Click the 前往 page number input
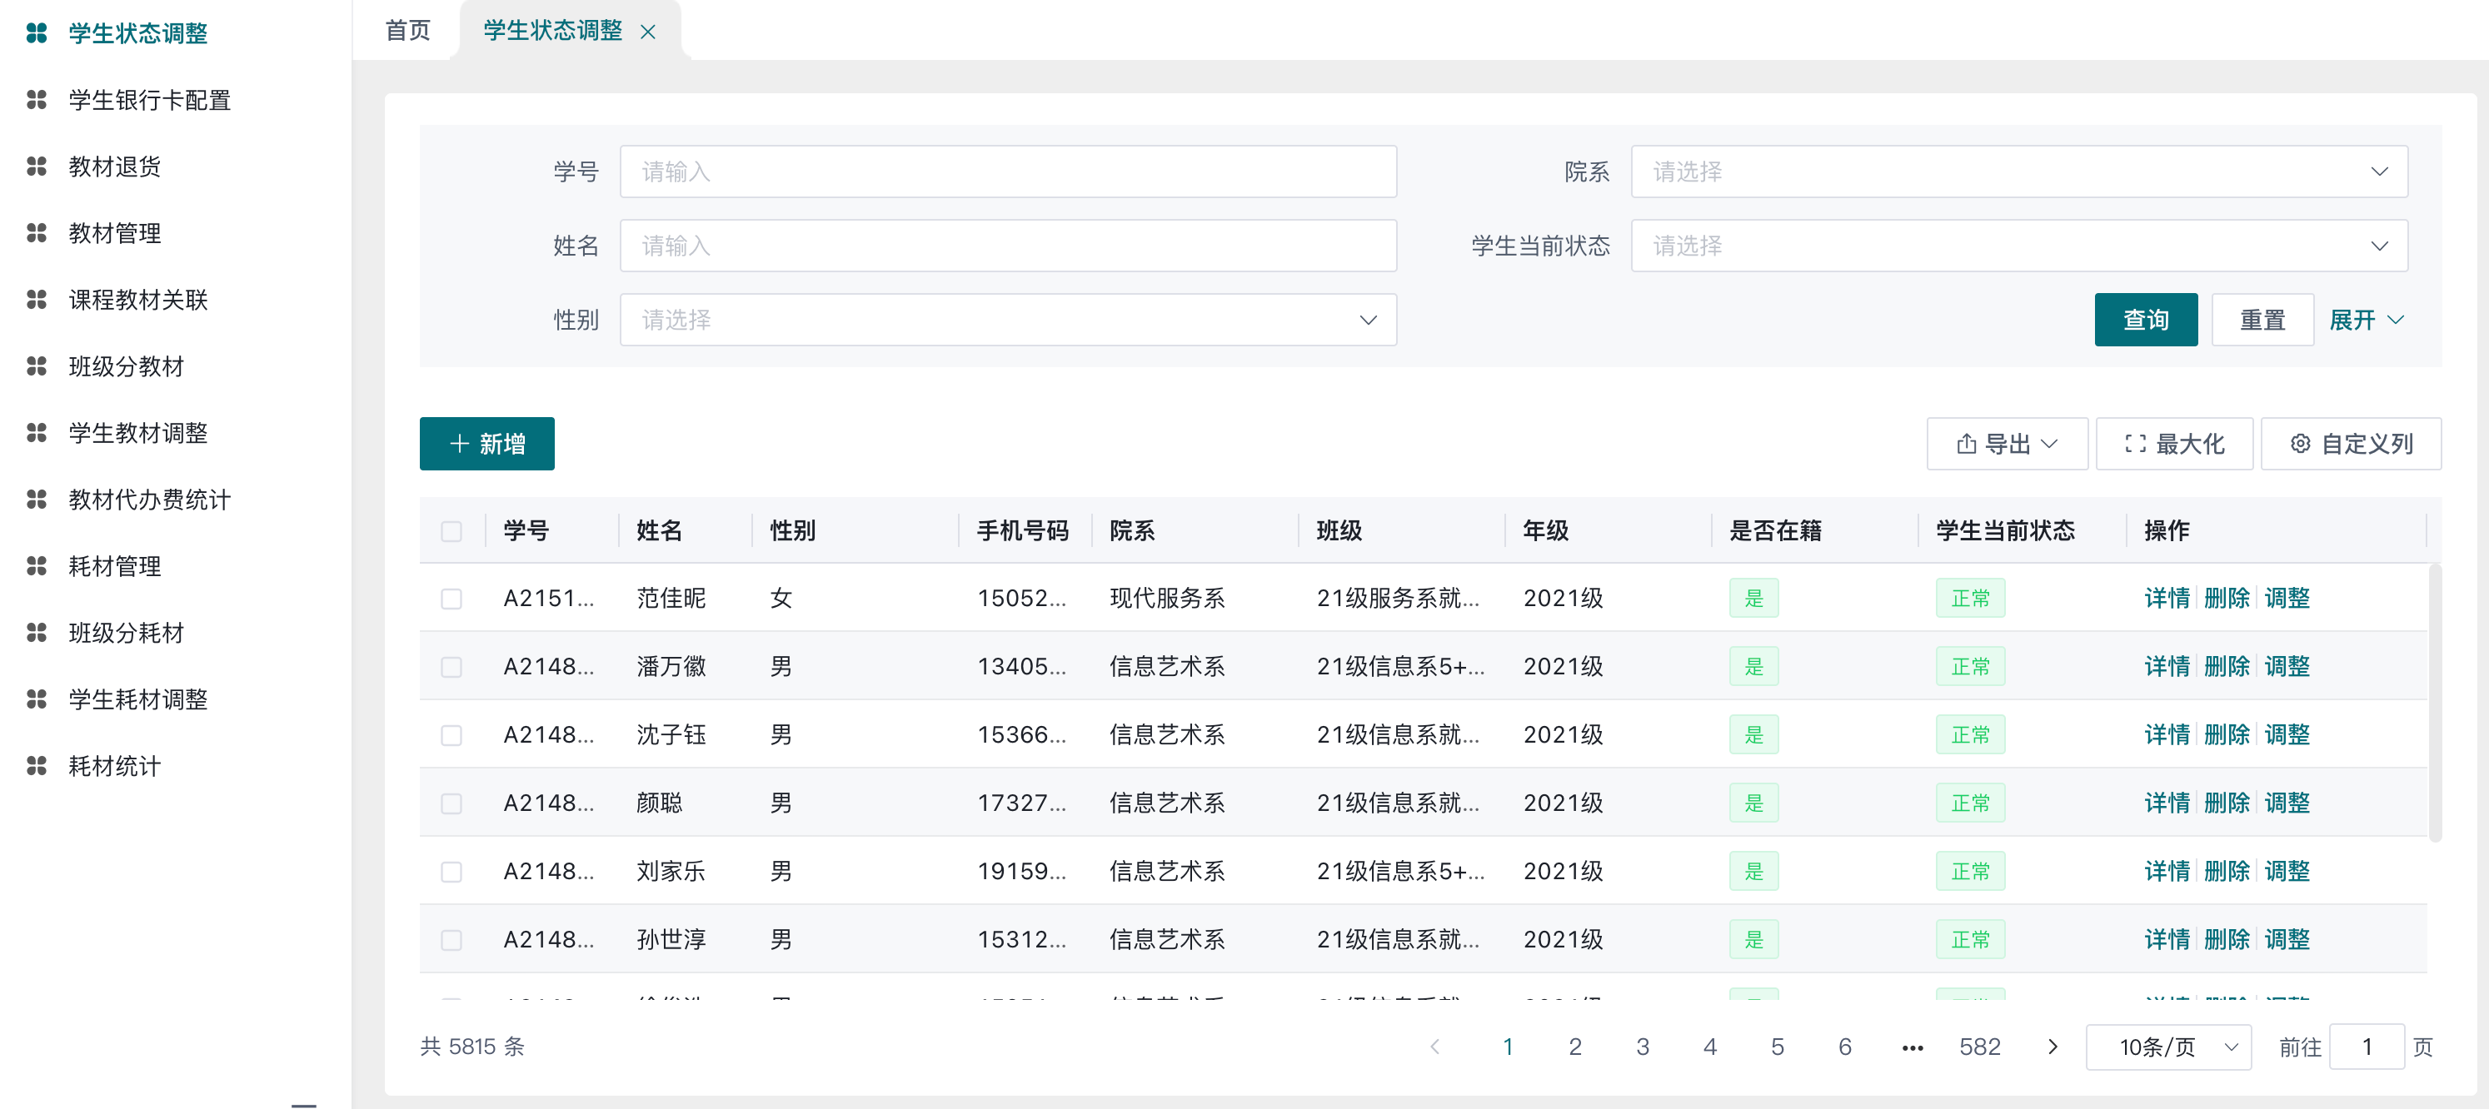 click(x=2367, y=1047)
